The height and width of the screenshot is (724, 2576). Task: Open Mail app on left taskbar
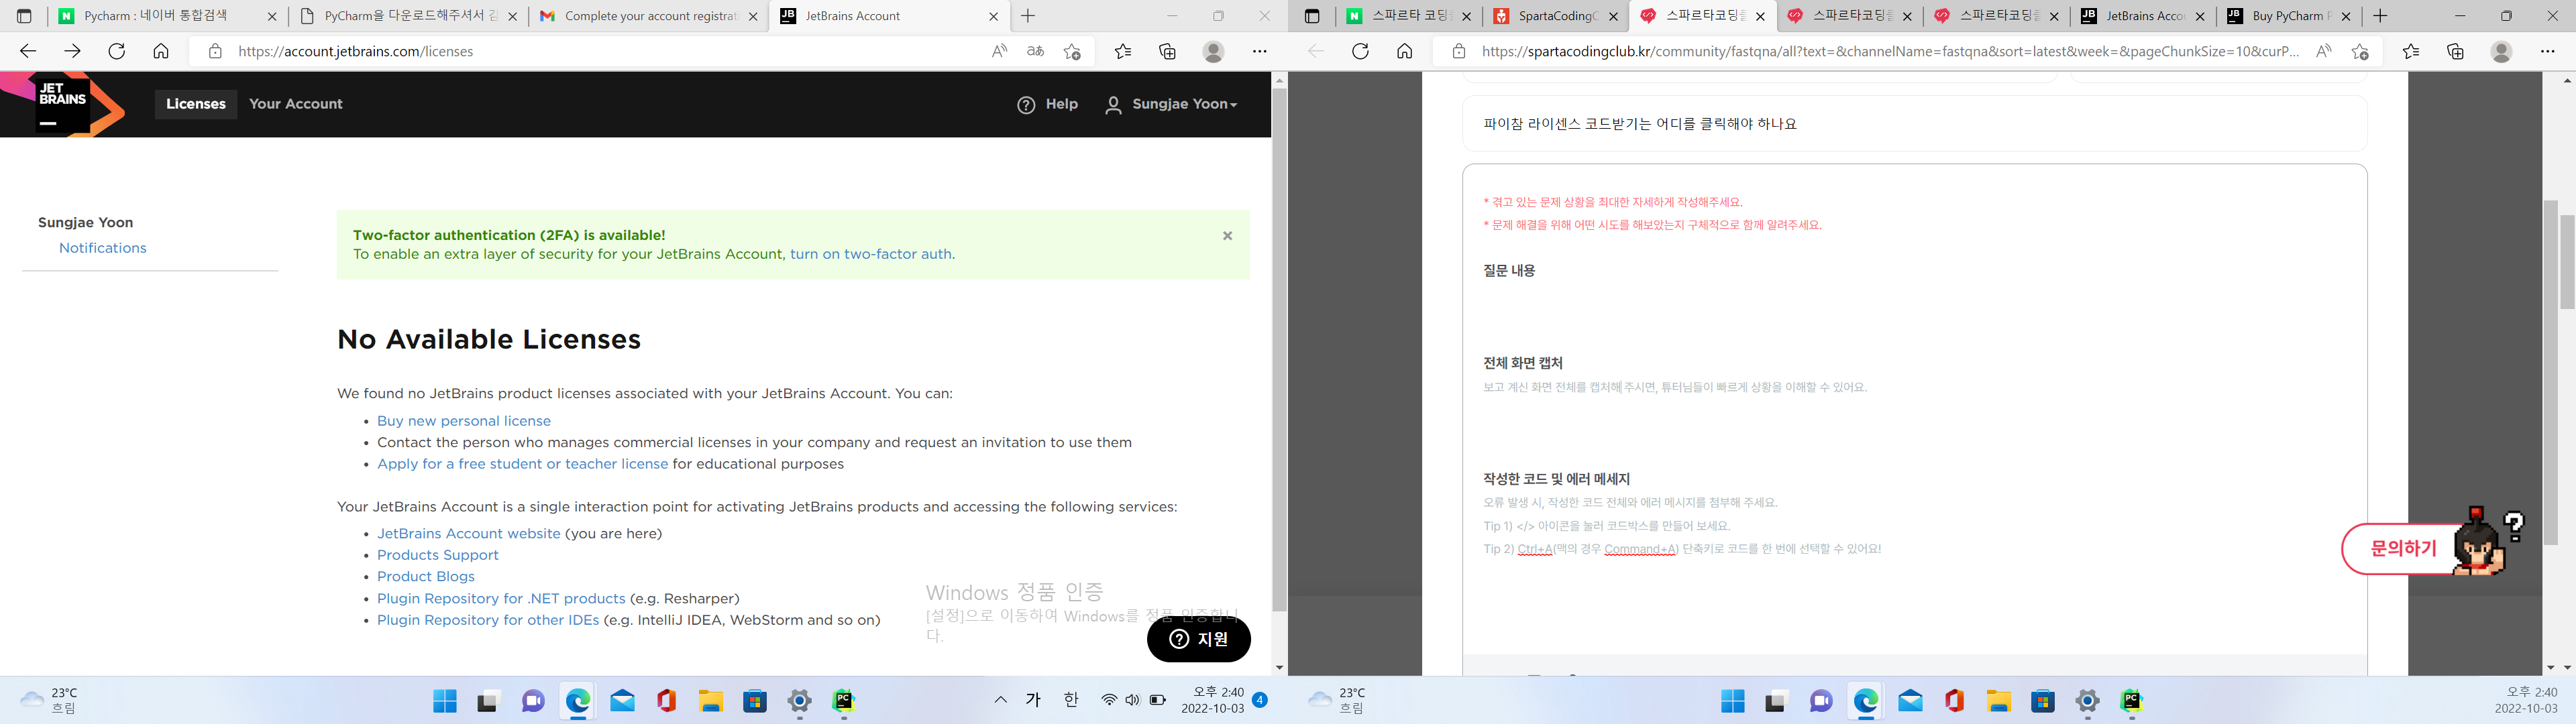622,701
